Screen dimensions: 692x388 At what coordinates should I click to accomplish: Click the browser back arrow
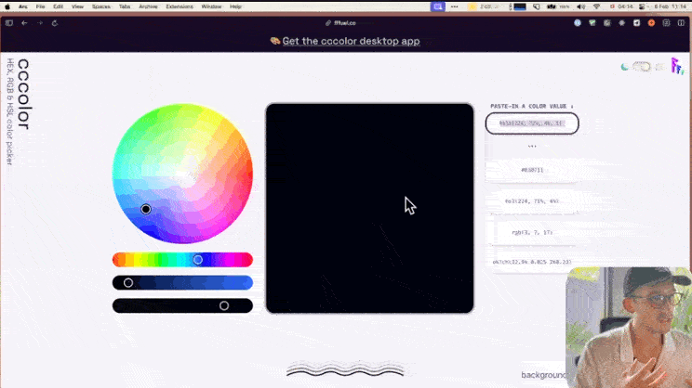(x=24, y=22)
